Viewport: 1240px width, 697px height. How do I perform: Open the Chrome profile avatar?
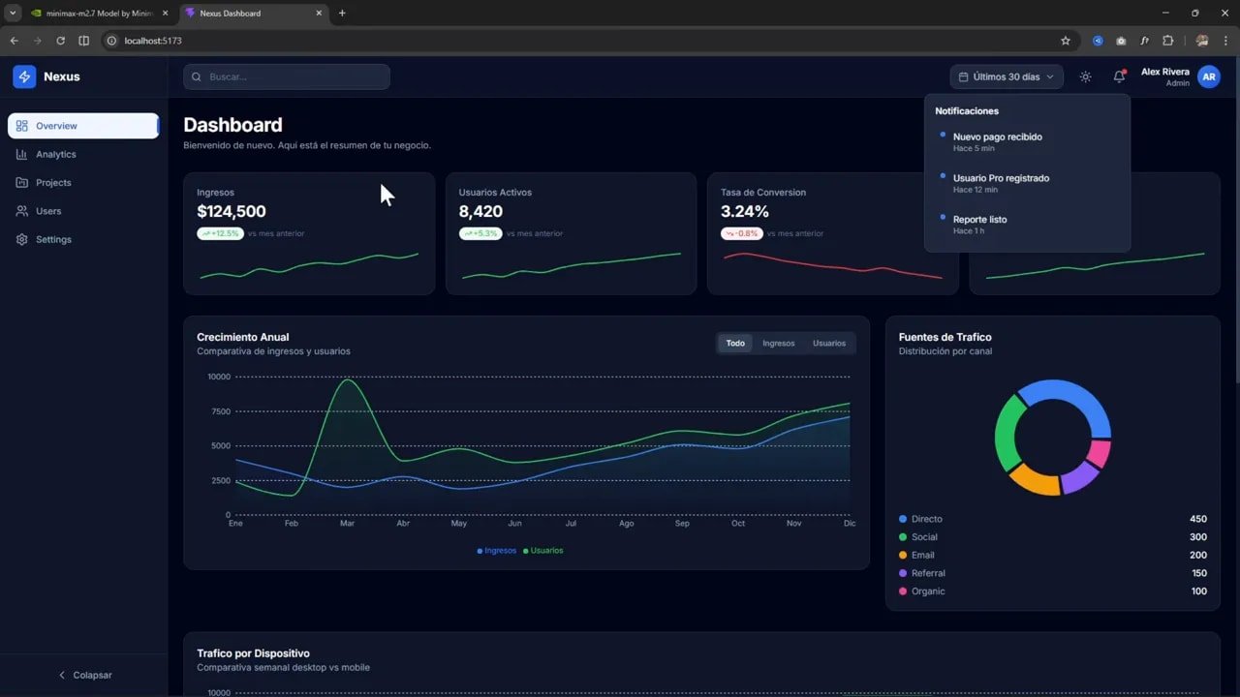tap(1202, 41)
